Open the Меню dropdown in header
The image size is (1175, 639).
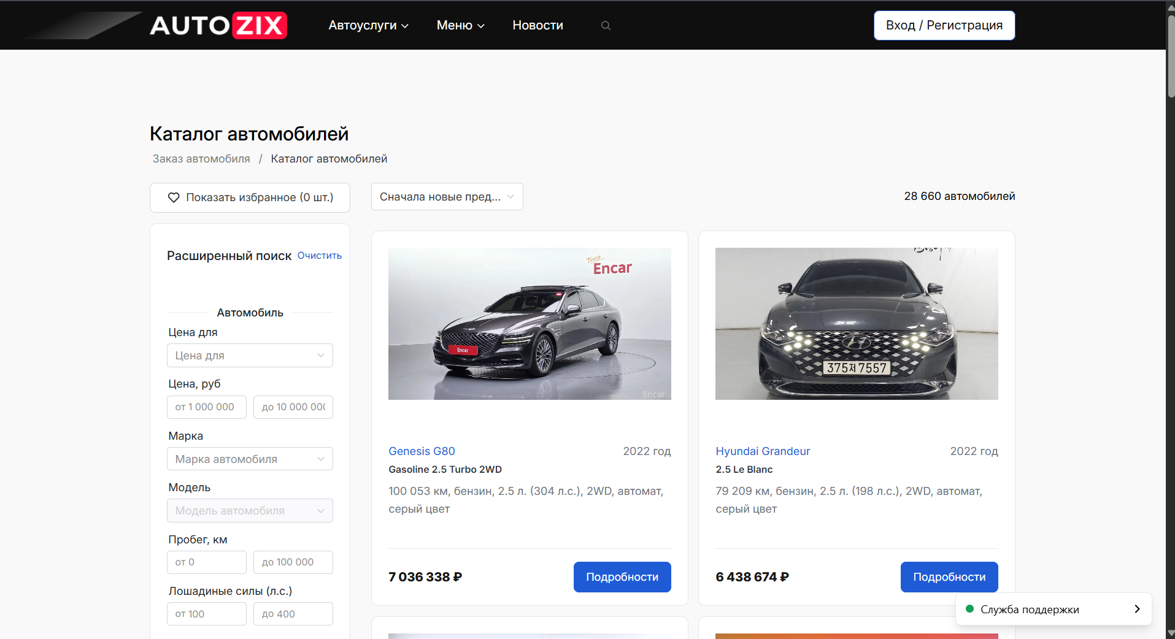460,25
